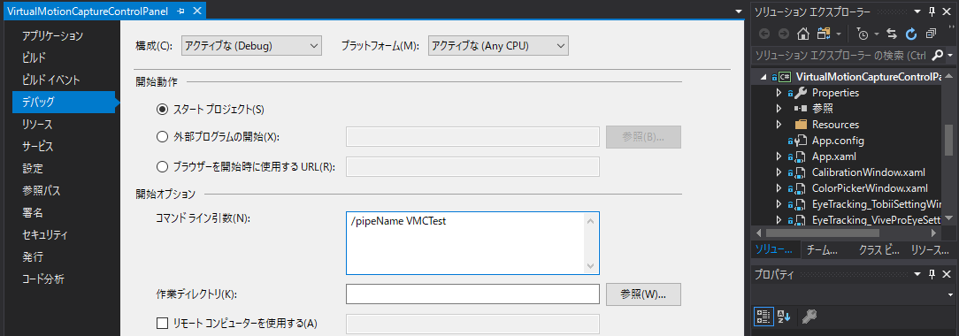Select the 外部プログラムの開始 radio button
This screenshot has width=959, height=336.
pos(162,137)
